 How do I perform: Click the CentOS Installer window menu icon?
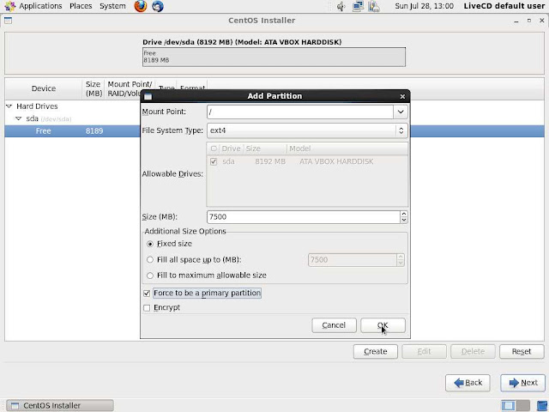tap(8, 21)
